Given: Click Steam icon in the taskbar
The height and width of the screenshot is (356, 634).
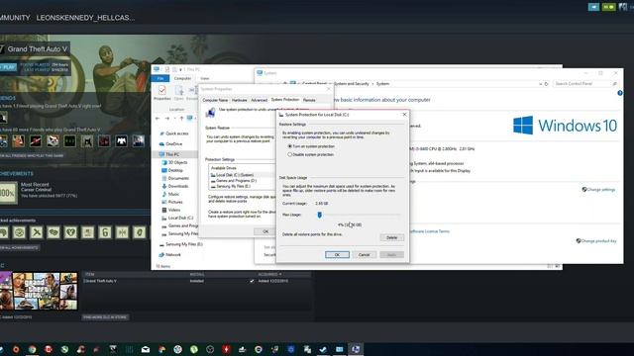Looking at the screenshot, I should (x=323, y=349).
